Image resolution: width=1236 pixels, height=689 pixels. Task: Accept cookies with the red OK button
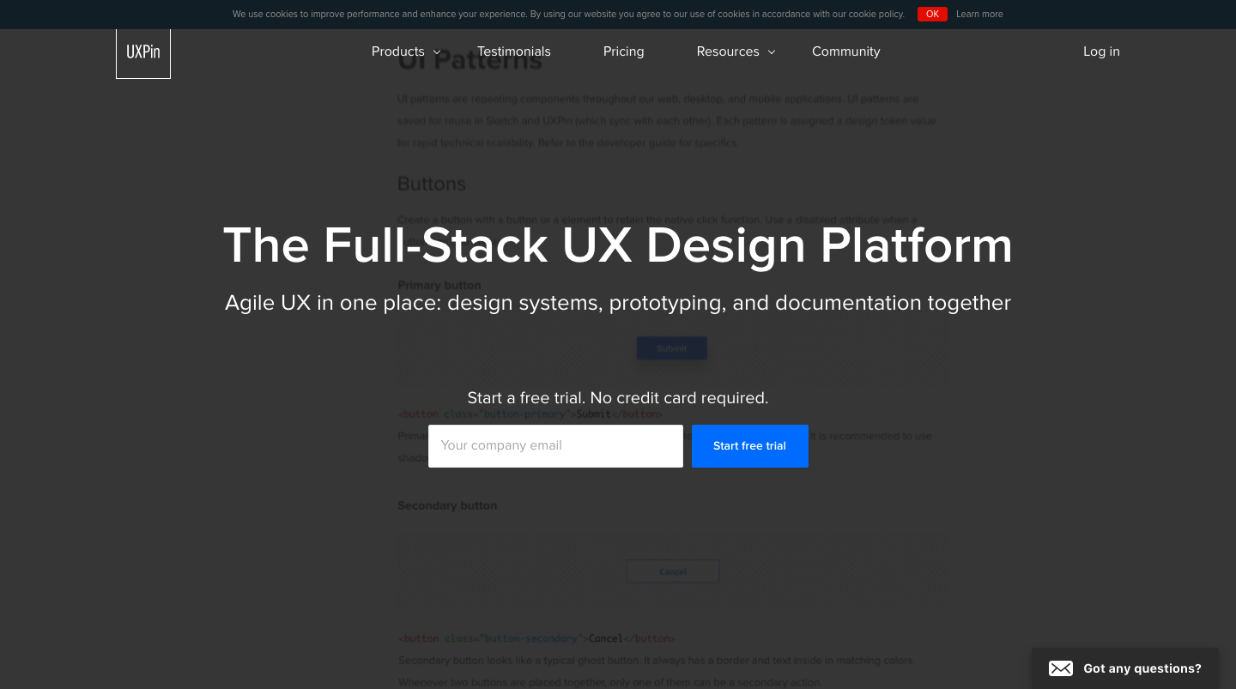[x=932, y=14]
